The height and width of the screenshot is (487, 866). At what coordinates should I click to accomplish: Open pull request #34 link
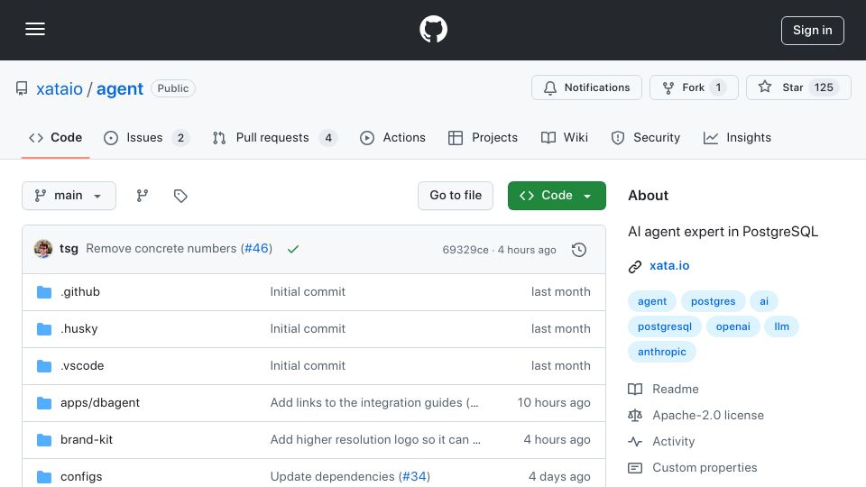414,476
